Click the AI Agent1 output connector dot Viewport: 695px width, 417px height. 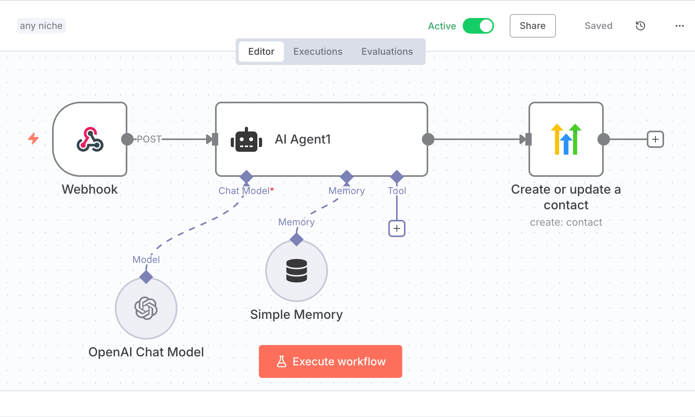coord(428,139)
